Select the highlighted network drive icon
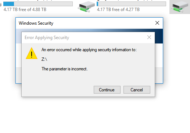This screenshot has width=190, height=133. pyautogui.click(x=180, y=7)
